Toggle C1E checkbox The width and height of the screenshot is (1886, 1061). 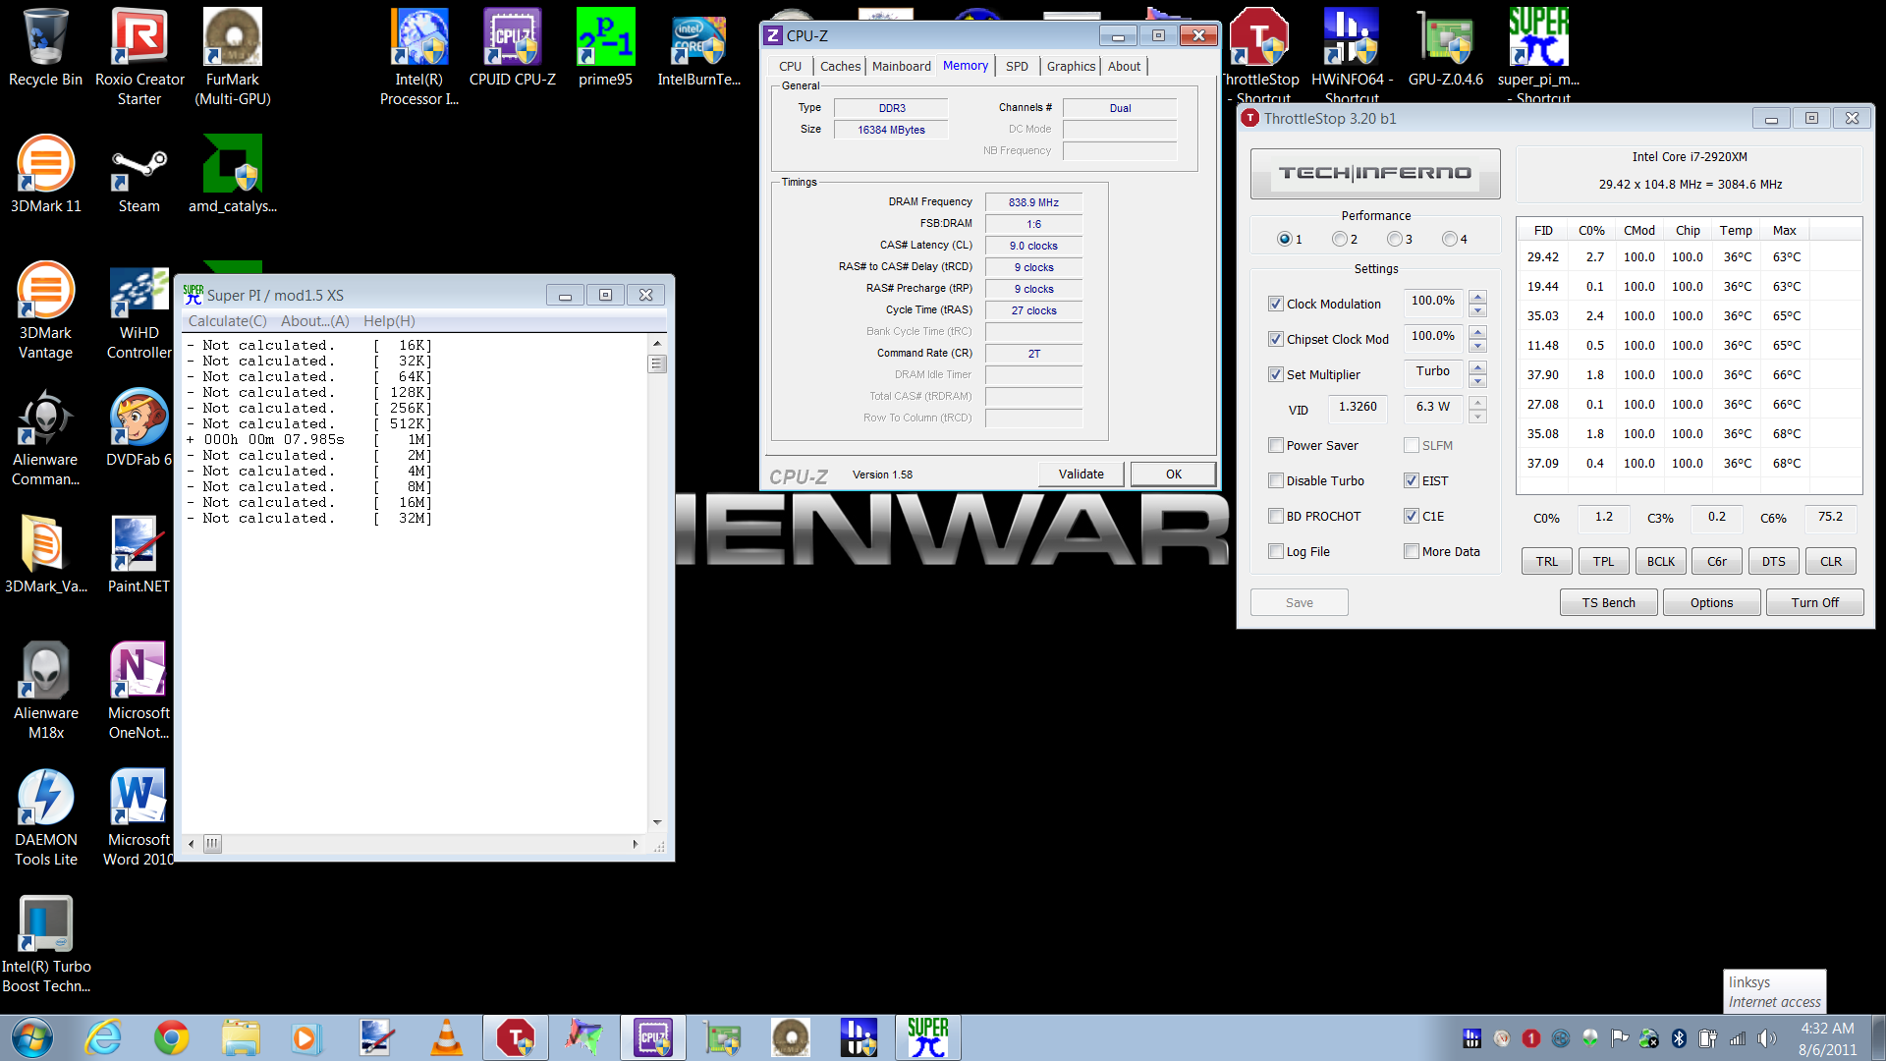point(1411,516)
